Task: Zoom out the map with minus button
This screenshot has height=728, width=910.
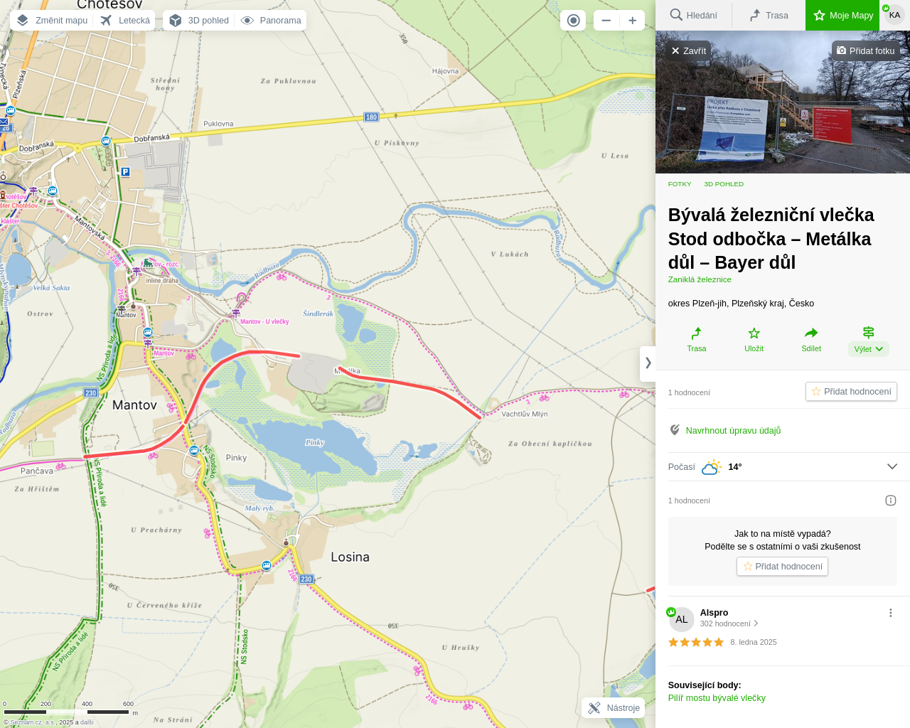Action: pos(606,21)
